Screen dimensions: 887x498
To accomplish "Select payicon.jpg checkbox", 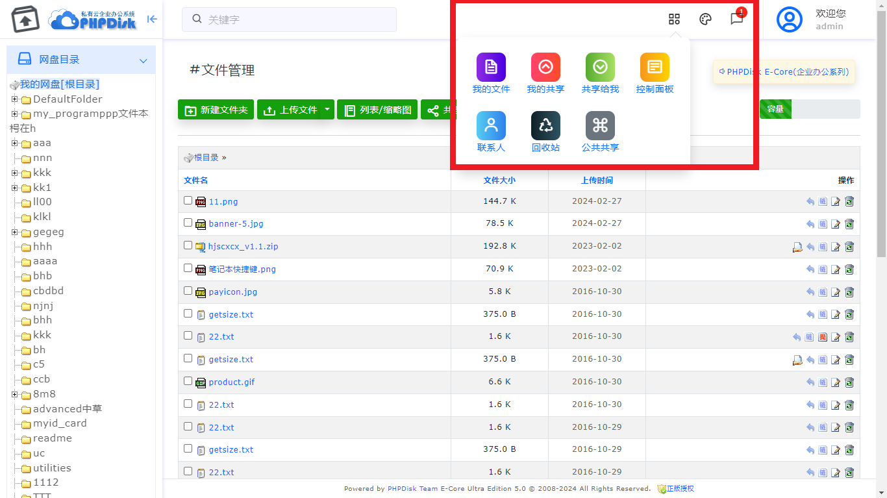I will coord(188,291).
